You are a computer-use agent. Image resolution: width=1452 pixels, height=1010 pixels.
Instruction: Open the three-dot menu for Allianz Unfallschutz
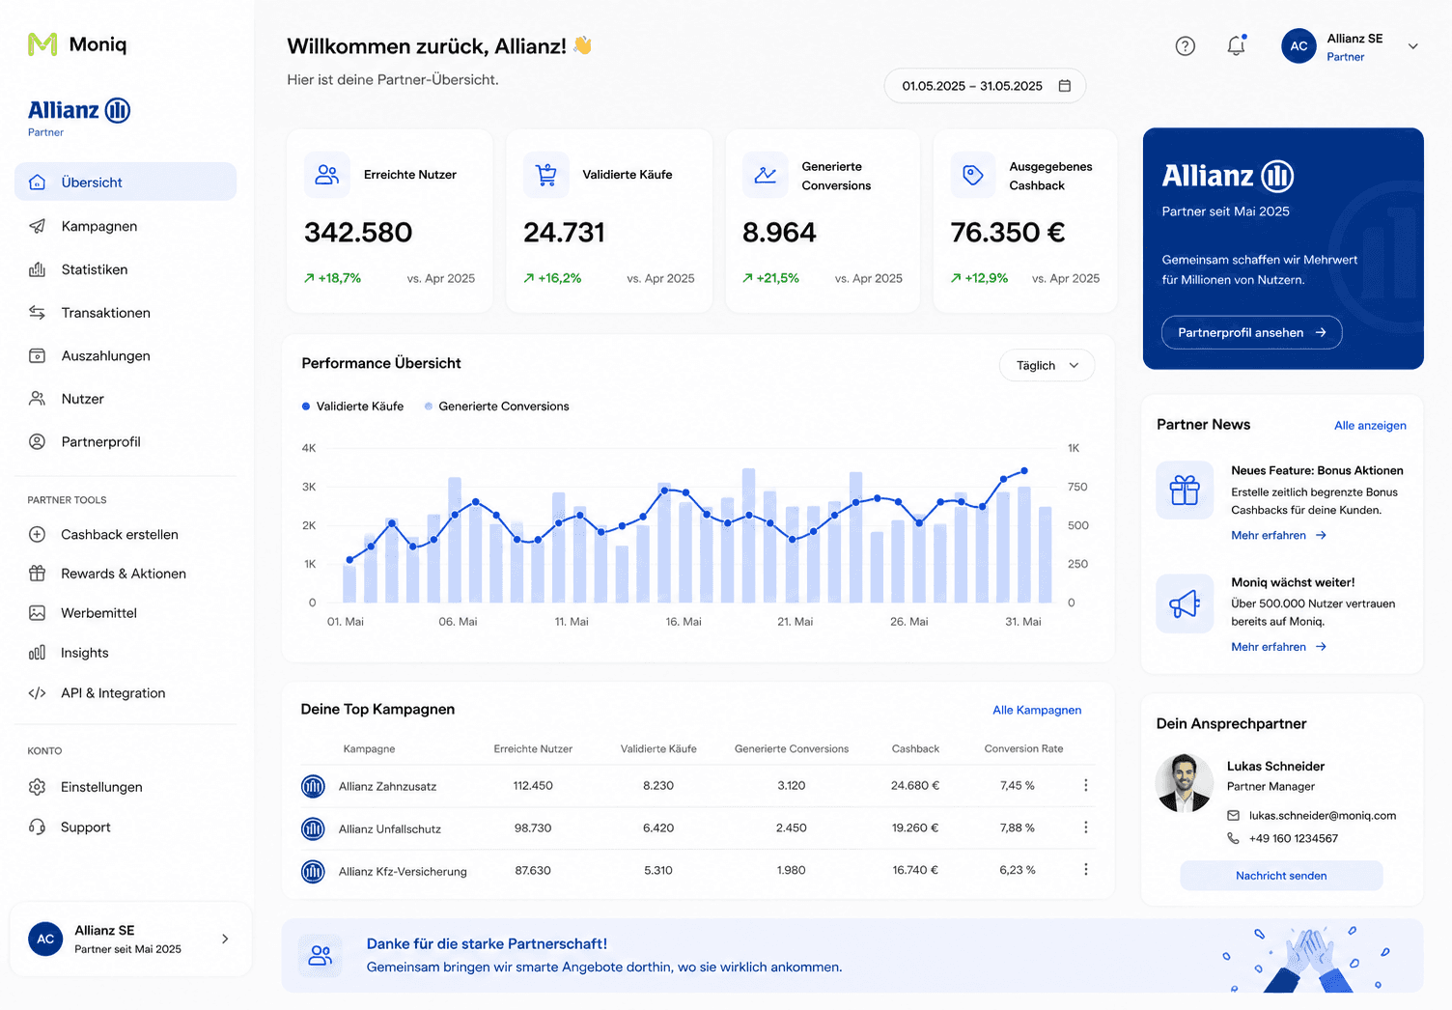tap(1085, 828)
